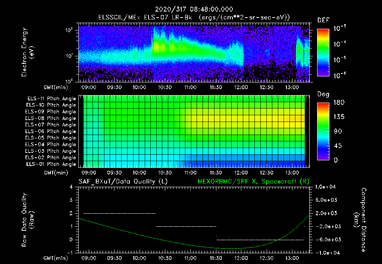Click the 10^0 tick on the electron energy axis
This screenshot has width=382, height=264.
click(x=69, y=81)
